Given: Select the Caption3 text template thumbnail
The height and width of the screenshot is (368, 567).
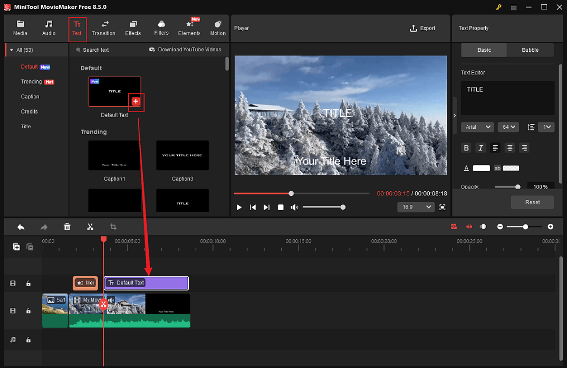Looking at the screenshot, I should (x=182, y=155).
